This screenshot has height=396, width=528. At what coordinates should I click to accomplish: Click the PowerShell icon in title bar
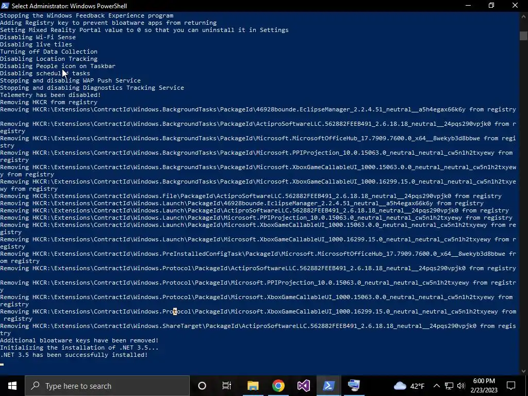coord(5,6)
